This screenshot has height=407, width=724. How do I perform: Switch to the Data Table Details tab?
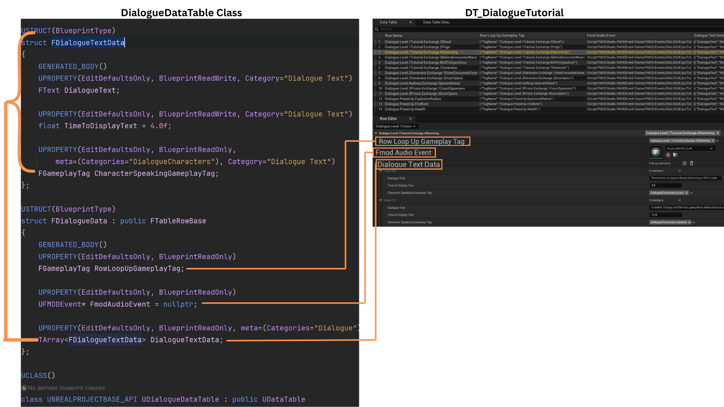437,22
